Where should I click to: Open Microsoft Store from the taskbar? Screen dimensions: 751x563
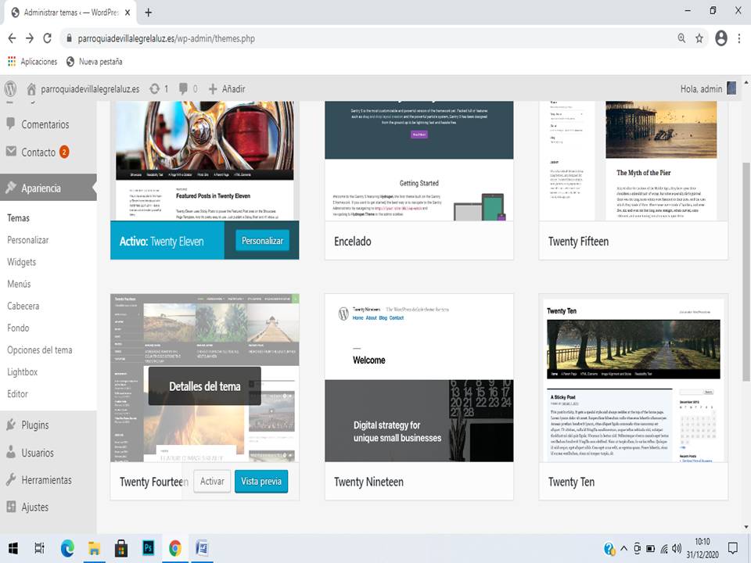point(121,548)
